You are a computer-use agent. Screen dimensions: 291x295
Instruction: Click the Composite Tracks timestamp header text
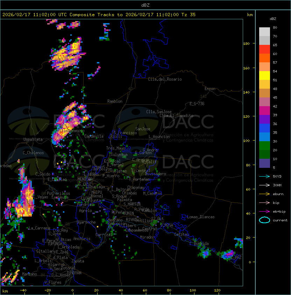(99, 15)
